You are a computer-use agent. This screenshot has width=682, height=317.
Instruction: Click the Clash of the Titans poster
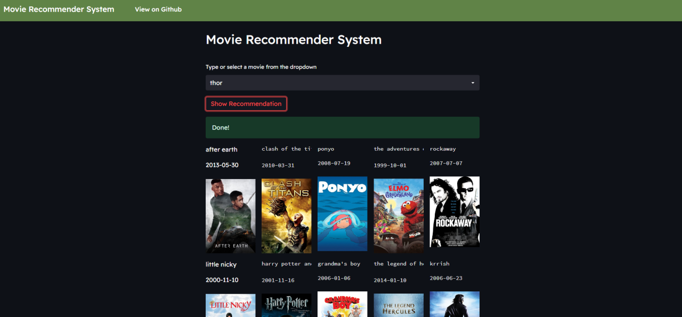pyautogui.click(x=286, y=215)
